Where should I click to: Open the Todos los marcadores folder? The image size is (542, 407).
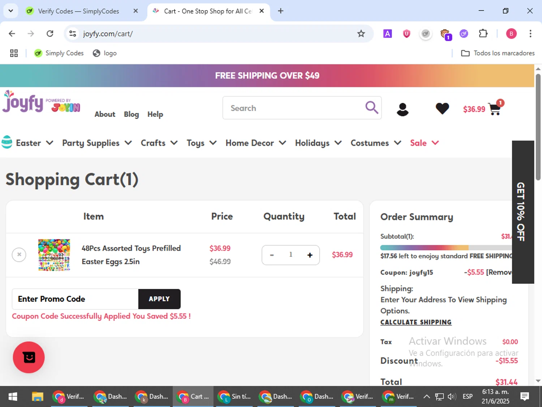point(498,53)
